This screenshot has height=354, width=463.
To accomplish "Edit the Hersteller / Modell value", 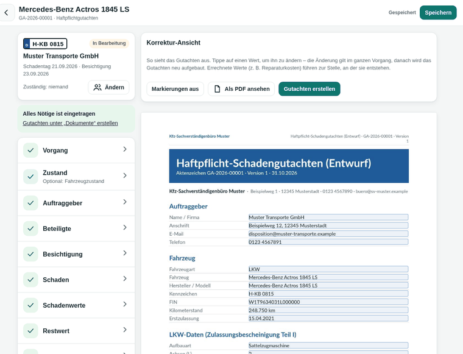I will coord(328,286).
